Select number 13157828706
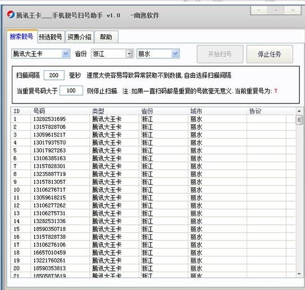This screenshot has width=305, height=290. coord(49,126)
